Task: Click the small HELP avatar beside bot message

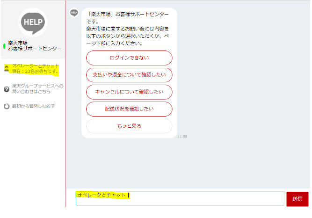Action: (73, 13)
